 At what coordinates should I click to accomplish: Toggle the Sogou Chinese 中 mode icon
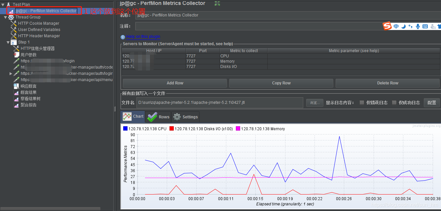(x=396, y=26)
